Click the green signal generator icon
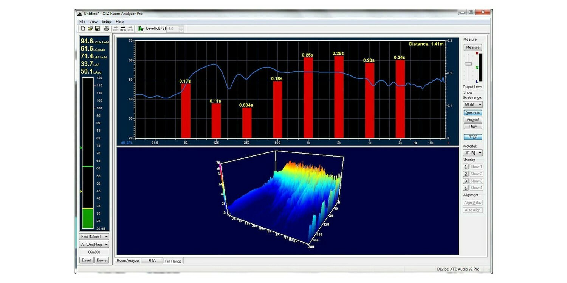The image size is (567, 283). click(141, 29)
